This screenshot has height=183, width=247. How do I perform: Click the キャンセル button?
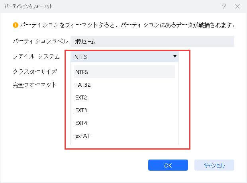(214, 165)
